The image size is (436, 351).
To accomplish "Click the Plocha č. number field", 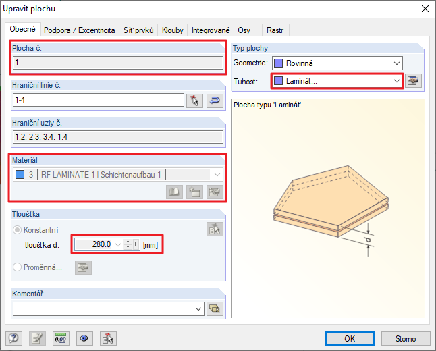I will [x=118, y=63].
